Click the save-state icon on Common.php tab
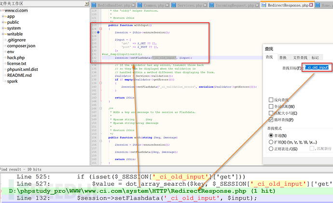 140,5
